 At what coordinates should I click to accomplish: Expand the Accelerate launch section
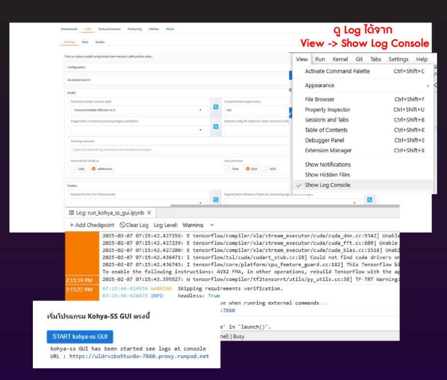[x=79, y=80]
